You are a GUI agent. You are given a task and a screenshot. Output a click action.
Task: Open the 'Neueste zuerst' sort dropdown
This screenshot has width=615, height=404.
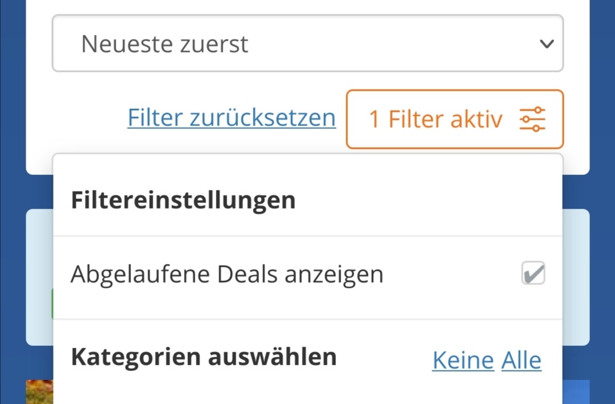(308, 43)
